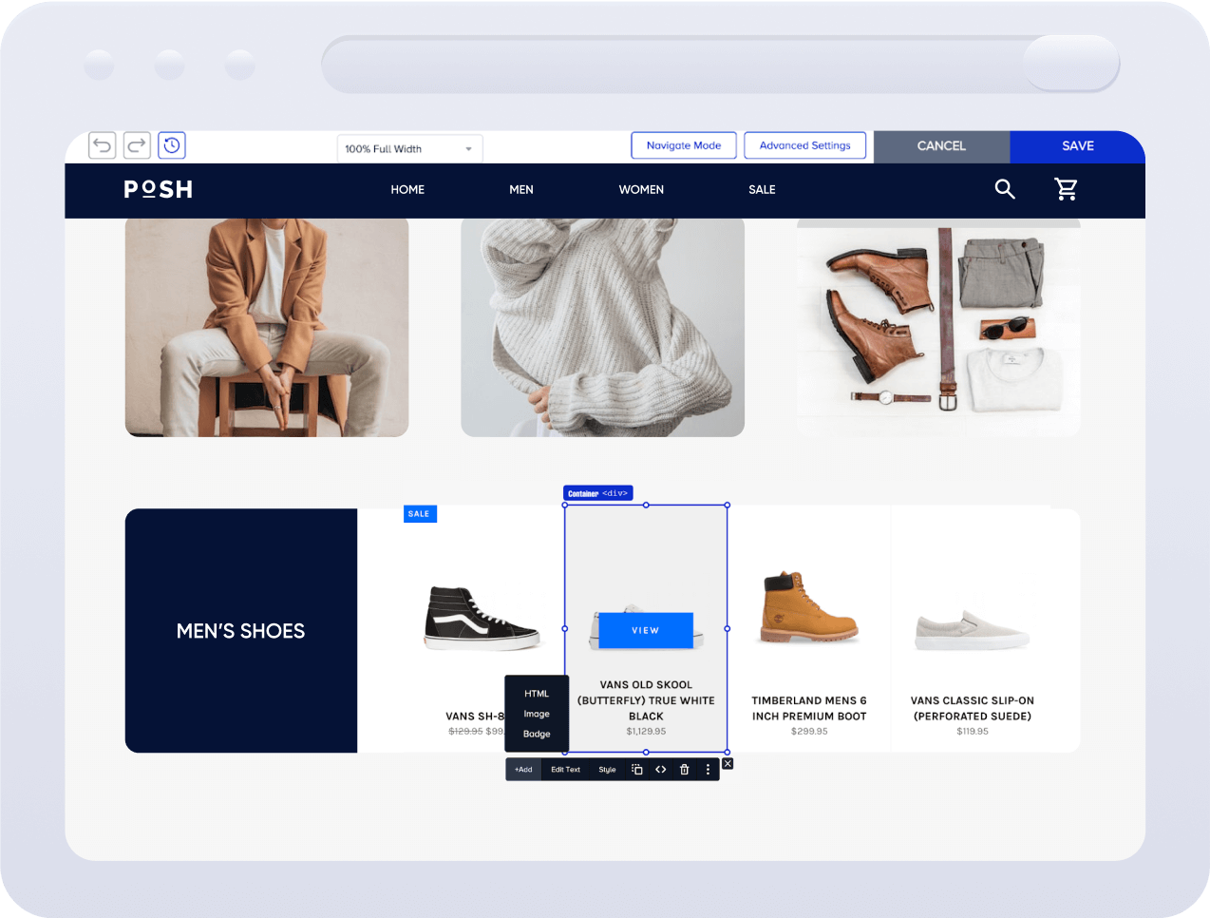The height and width of the screenshot is (918, 1210).
Task: Switch to Navigate Mode
Action: point(684,145)
